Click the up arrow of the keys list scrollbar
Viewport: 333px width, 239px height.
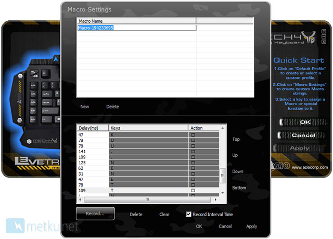(223, 128)
